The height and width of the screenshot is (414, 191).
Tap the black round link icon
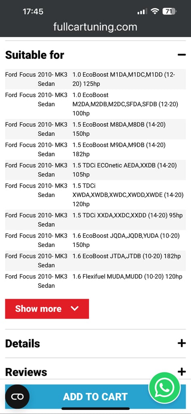(17, 397)
